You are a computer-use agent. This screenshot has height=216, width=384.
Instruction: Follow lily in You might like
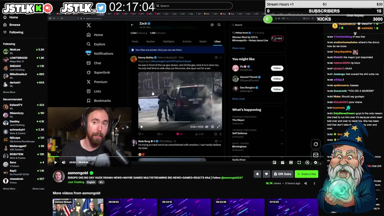click(277, 68)
